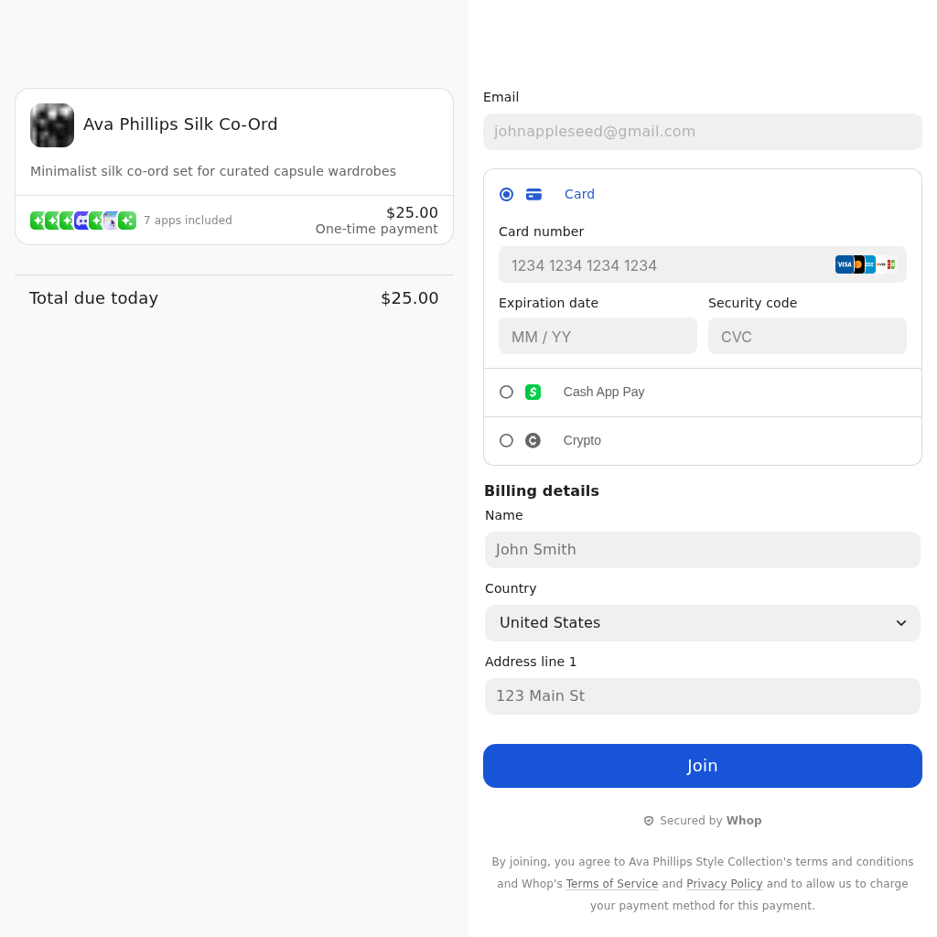This screenshot has height=937, width=937.
Task: Click the browser screenshot app icon
Action: [111, 221]
